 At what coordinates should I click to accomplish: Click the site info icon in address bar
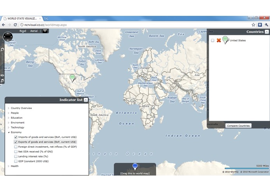(x=22, y=25)
